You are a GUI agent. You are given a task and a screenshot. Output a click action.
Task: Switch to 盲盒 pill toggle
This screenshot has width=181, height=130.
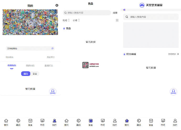35,74
